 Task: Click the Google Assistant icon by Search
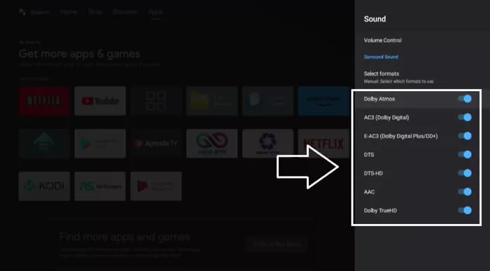(x=22, y=12)
